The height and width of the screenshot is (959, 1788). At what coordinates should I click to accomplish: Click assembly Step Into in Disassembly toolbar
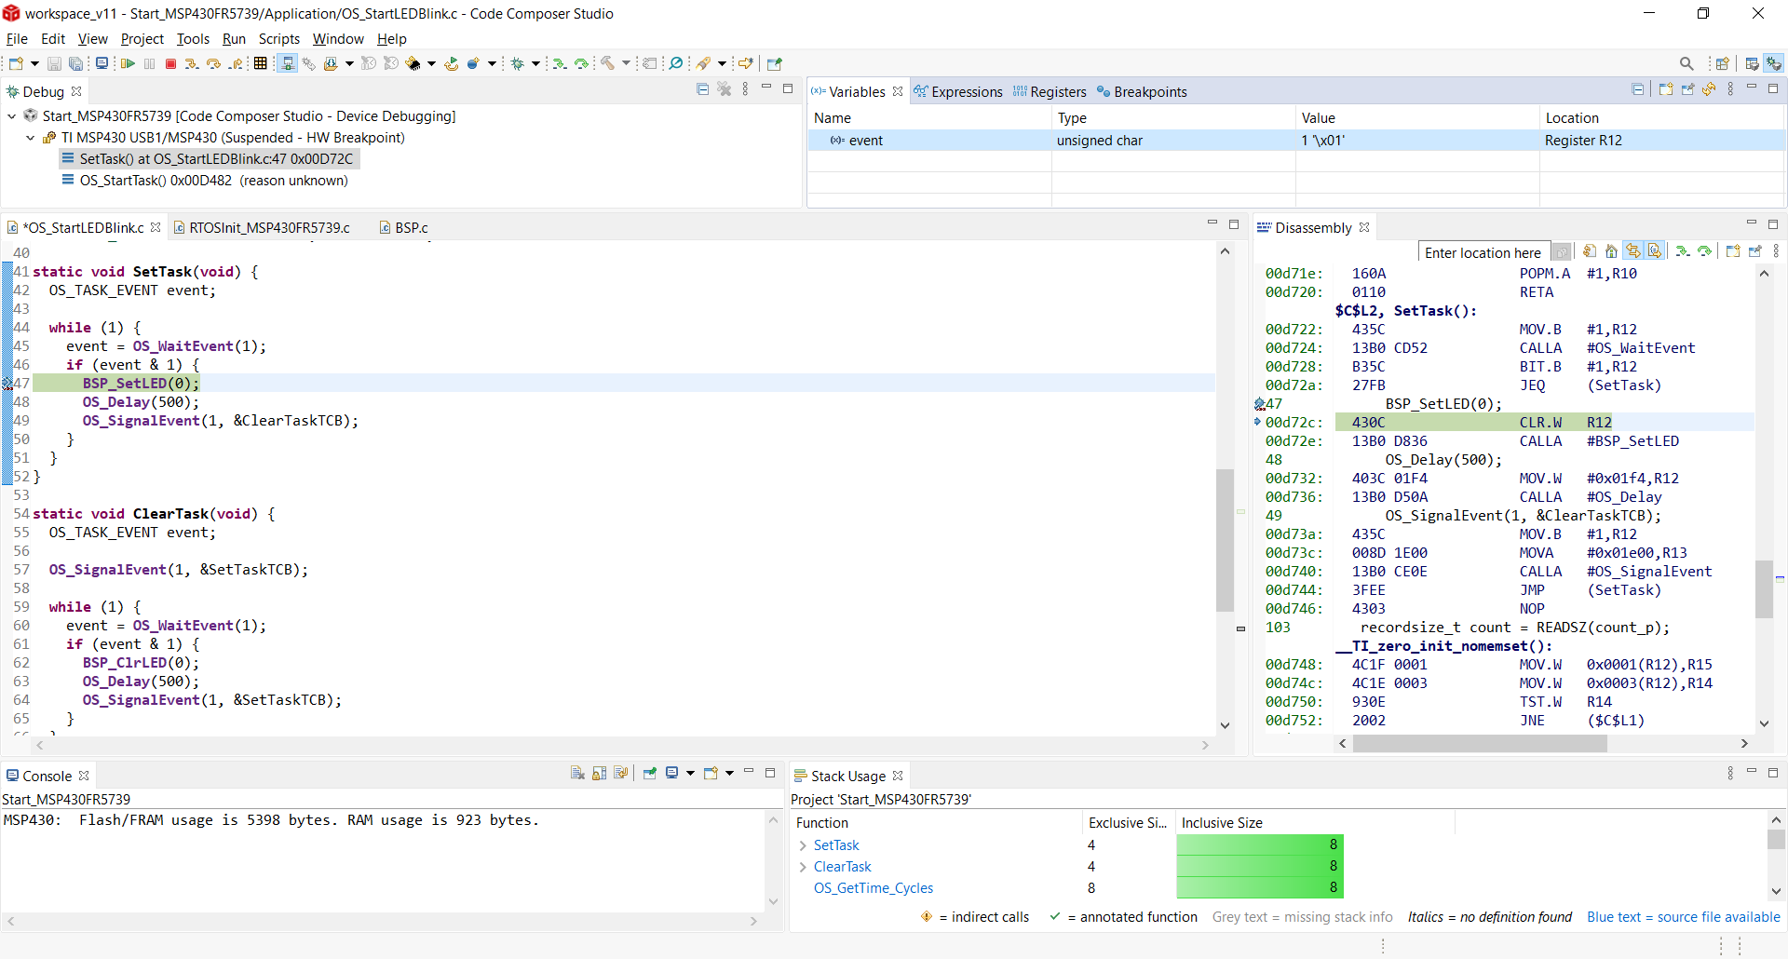tap(1682, 251)
